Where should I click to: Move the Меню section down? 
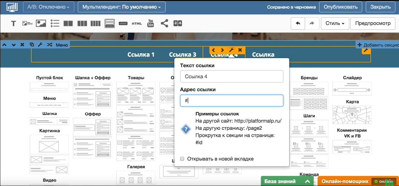[x=13, y=45]
